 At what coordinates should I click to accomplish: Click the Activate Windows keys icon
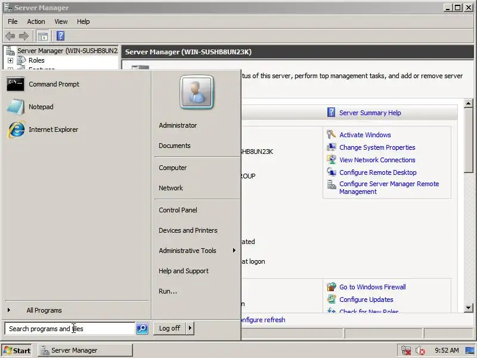[331, 134]
